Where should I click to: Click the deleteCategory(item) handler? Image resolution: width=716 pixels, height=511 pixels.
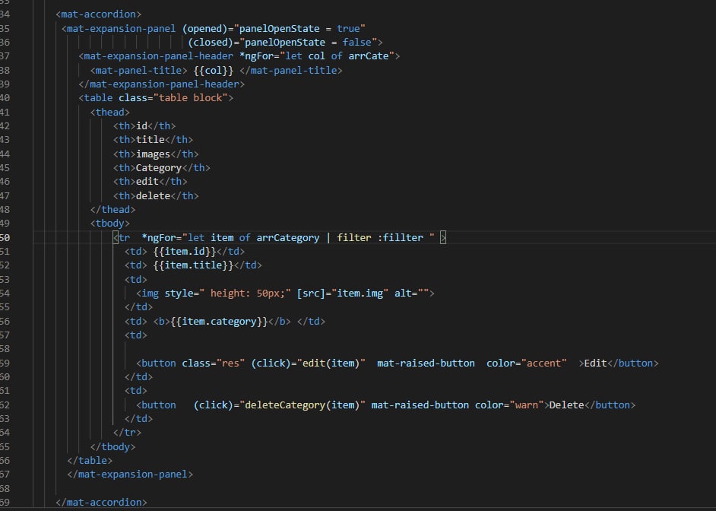tap(303, 405)
